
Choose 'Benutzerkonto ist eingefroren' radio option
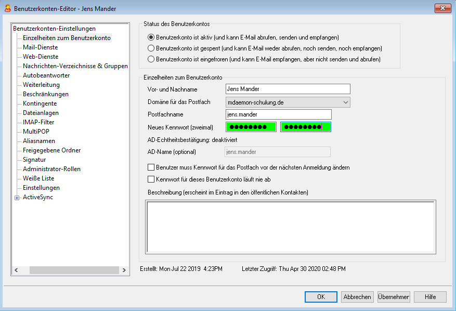151,59
